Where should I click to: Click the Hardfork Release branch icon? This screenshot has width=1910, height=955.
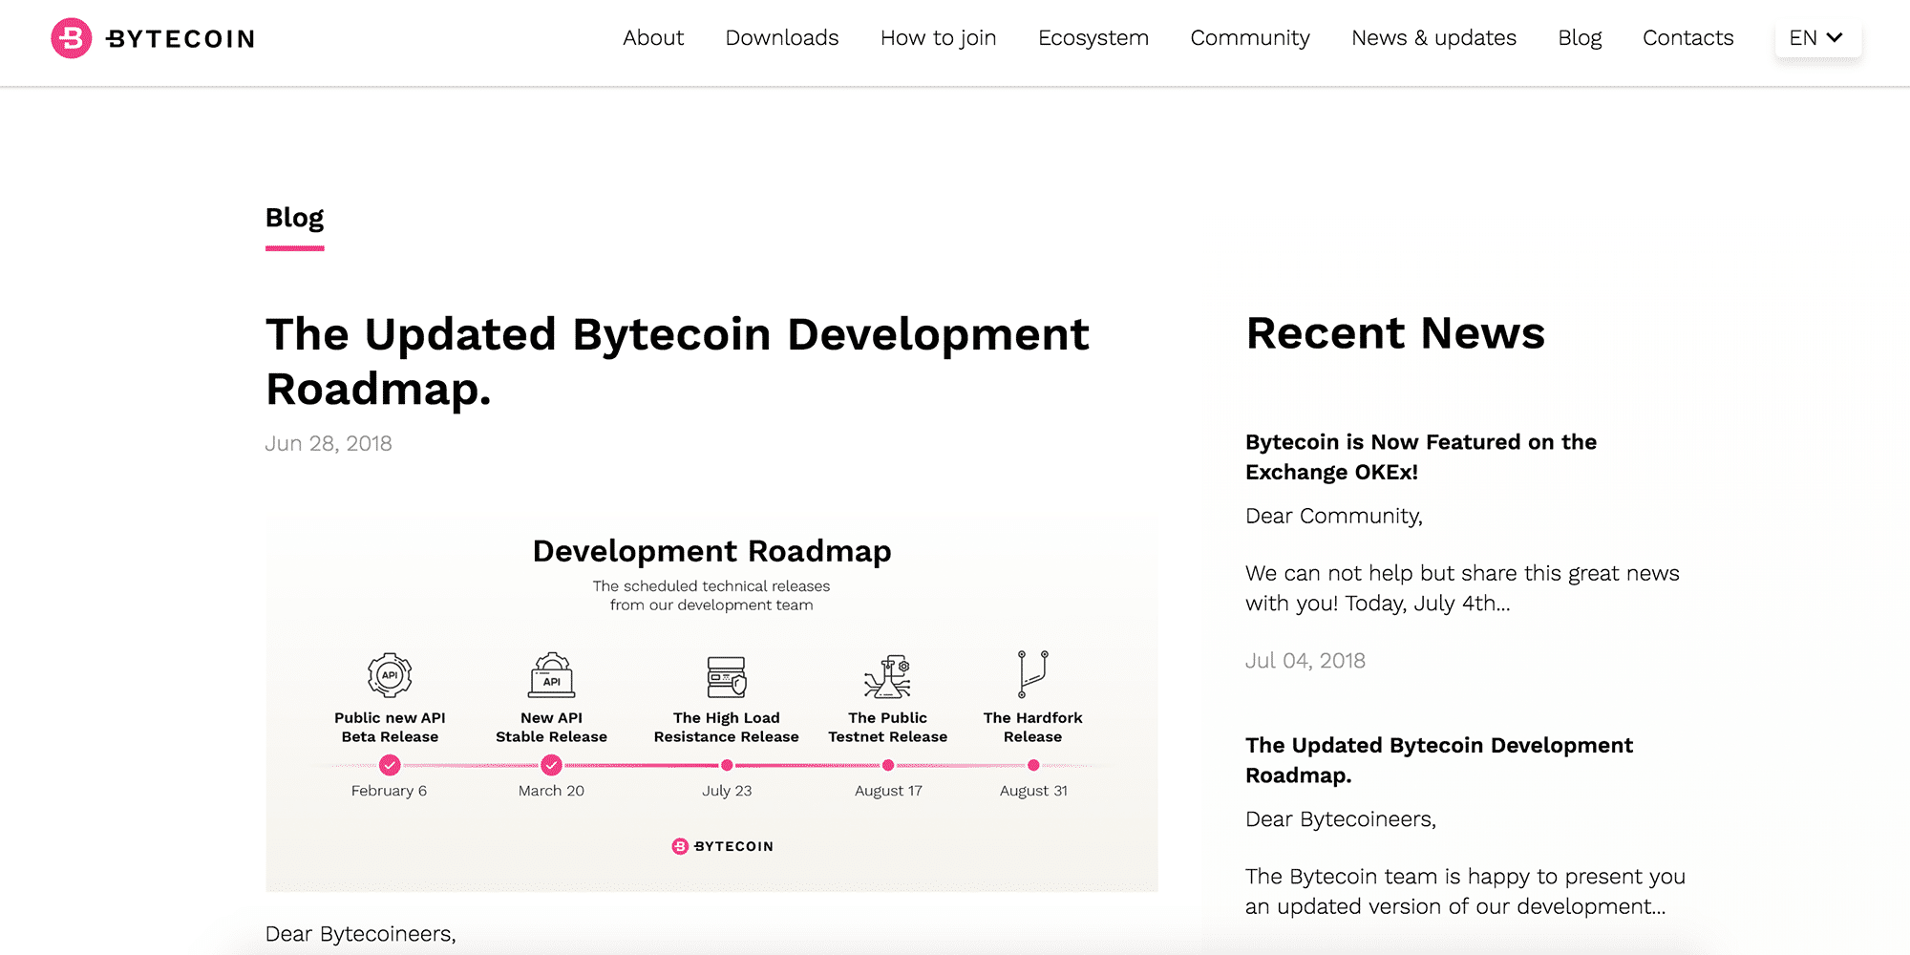click(1033, 674)
